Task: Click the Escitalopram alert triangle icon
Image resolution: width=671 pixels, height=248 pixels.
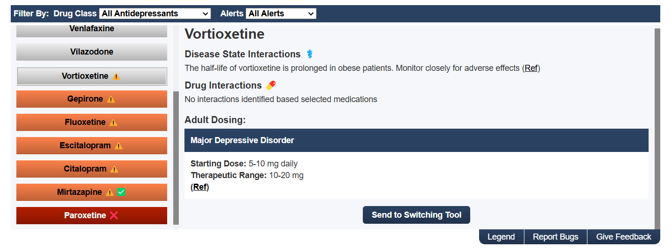Action: 119,146
